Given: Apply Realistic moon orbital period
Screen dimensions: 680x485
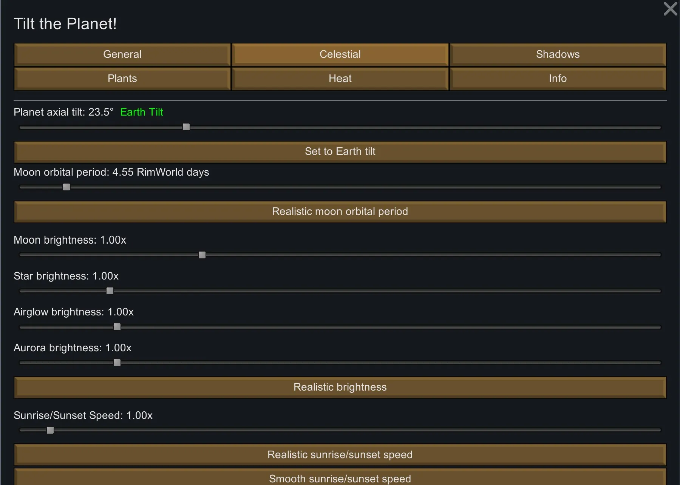Looking at the screenshot, I should [340, 212].
